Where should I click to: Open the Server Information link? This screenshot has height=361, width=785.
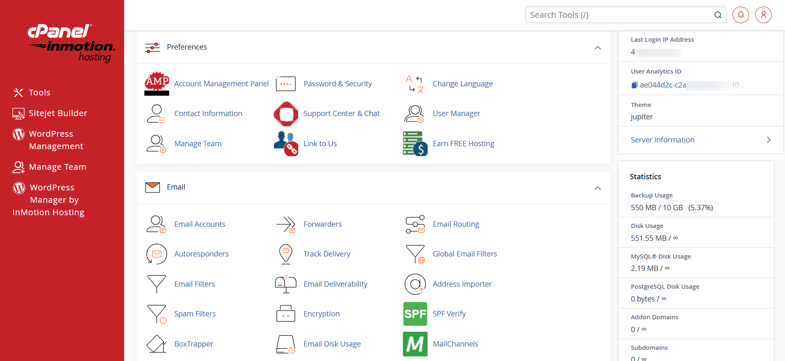663,140
